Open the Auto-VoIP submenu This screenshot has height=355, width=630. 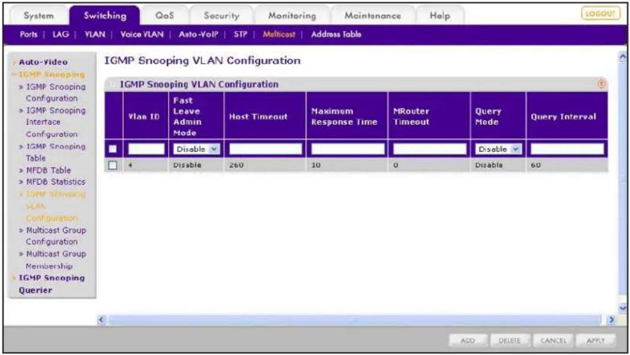coord(198,35)
